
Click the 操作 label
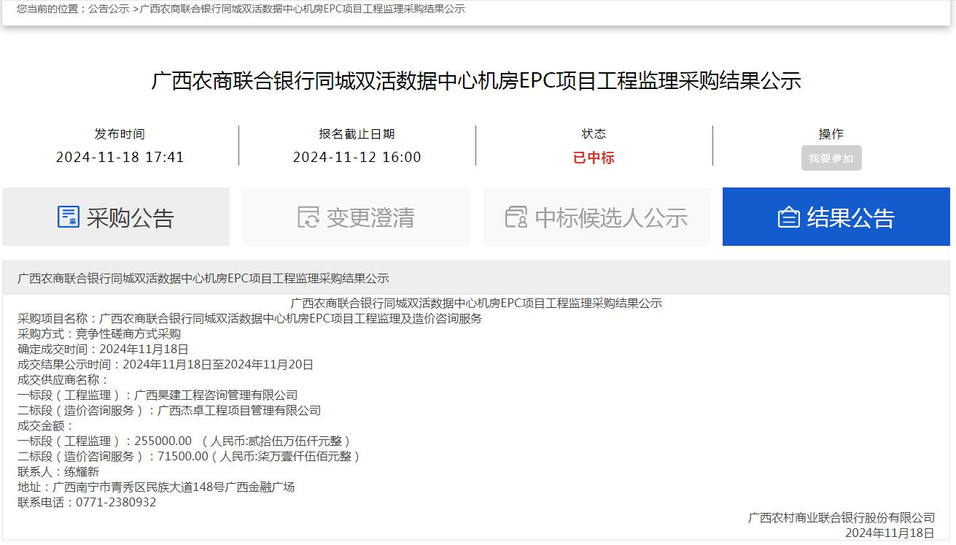[831, 134]
